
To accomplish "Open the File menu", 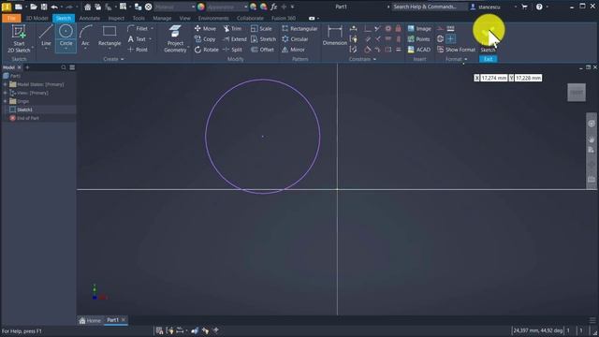I will coord(11,18).
